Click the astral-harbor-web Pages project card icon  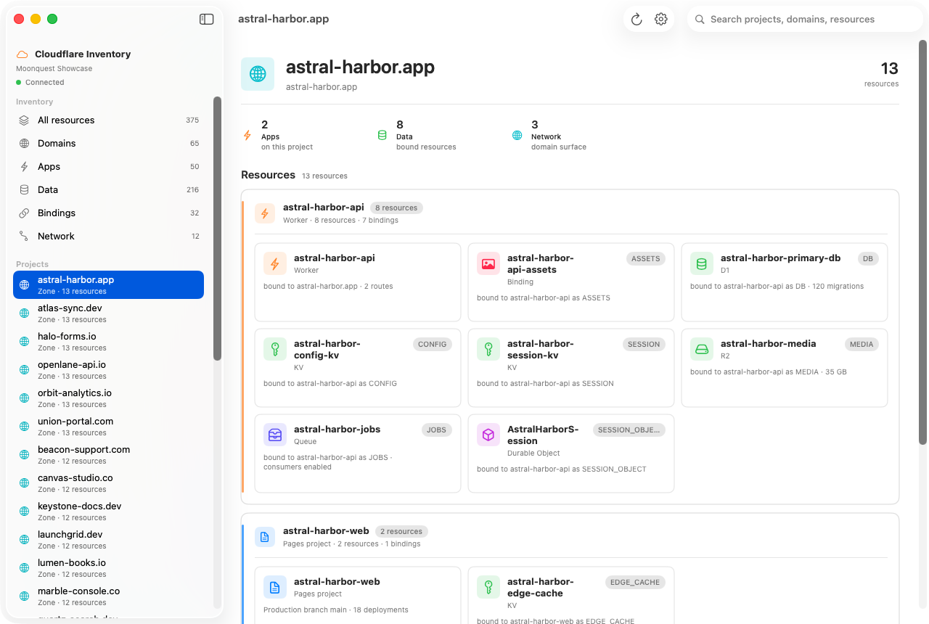275,588
